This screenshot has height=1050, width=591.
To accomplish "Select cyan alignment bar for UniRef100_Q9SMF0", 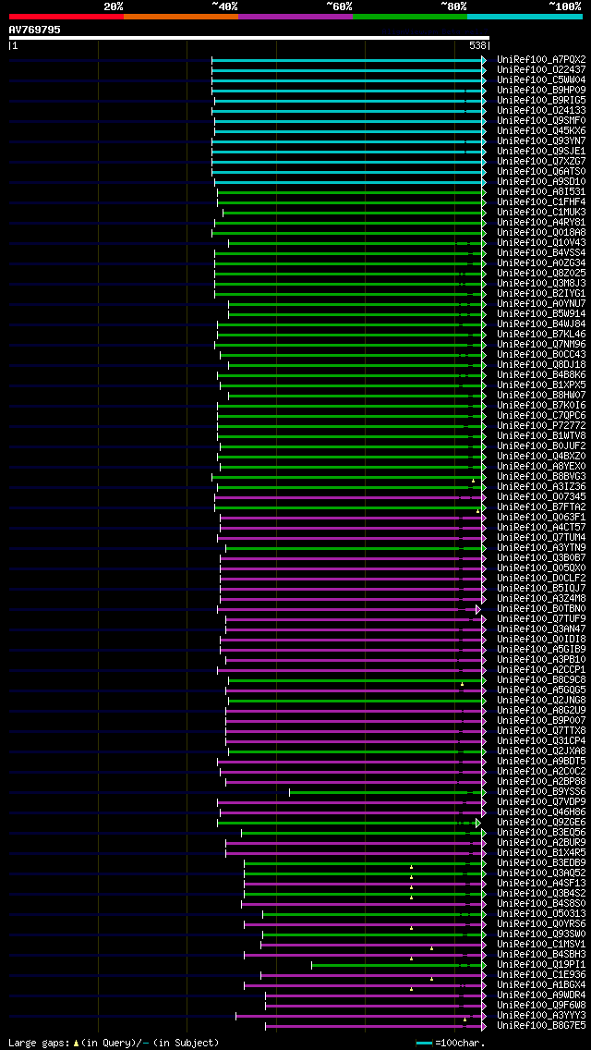I will tap(349, 121).
